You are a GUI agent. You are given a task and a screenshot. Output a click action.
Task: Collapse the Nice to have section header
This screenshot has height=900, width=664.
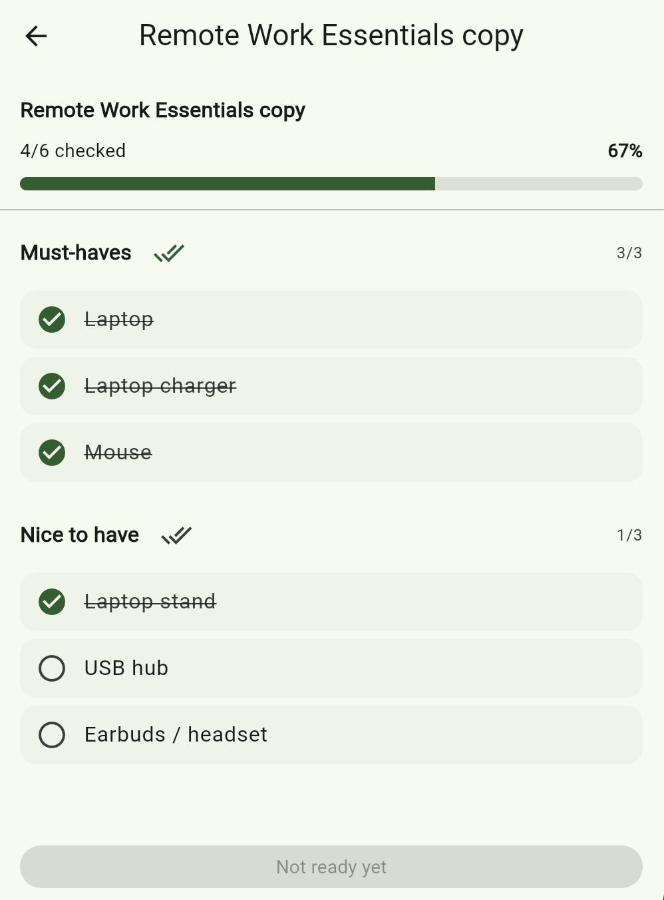tap(79, 535)
